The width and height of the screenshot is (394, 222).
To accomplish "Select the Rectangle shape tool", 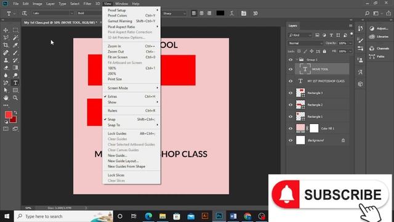I will pyautogui.click(x=15, y=90).
